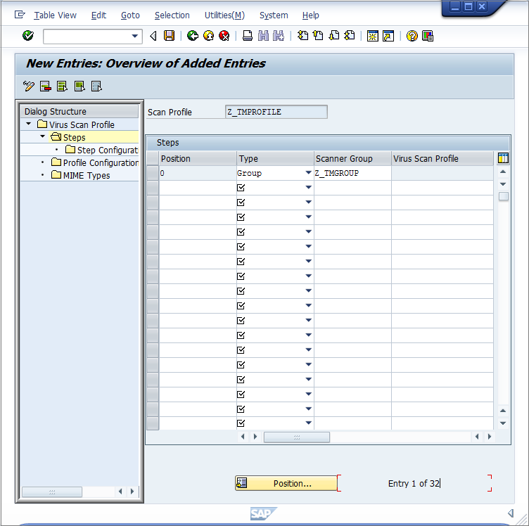Open the command field dropdown arrow

[x=135, y=36]
